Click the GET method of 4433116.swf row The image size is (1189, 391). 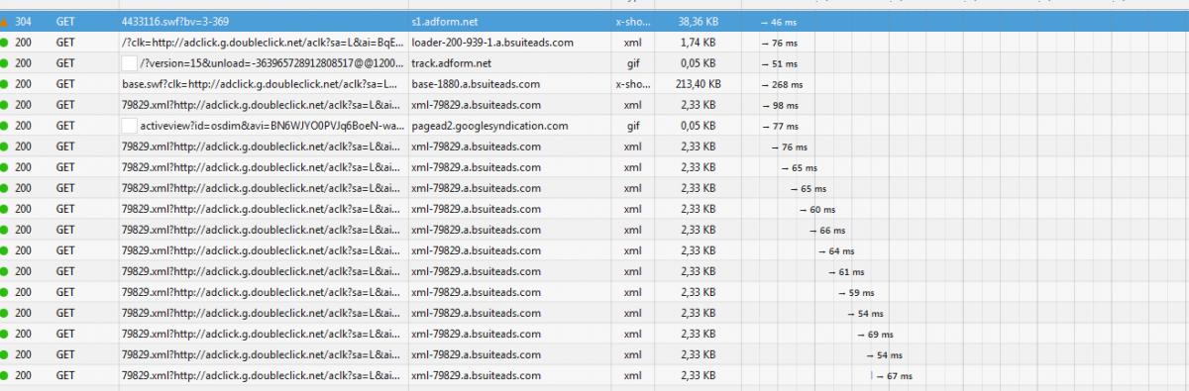tap(65, 22)
